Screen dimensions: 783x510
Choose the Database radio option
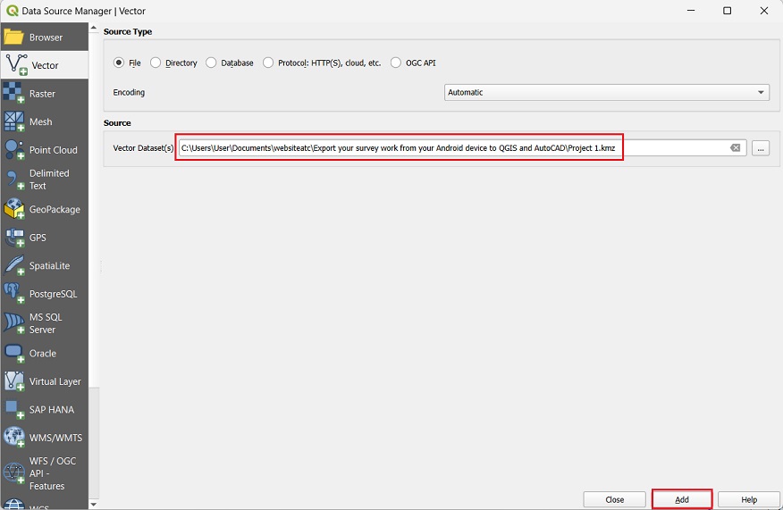(x=212, y=63)
